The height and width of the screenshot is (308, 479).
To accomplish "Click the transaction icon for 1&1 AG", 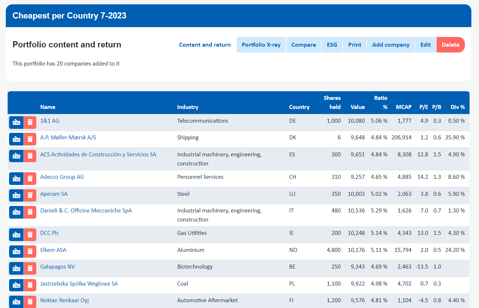I will [x=16, y=122].
